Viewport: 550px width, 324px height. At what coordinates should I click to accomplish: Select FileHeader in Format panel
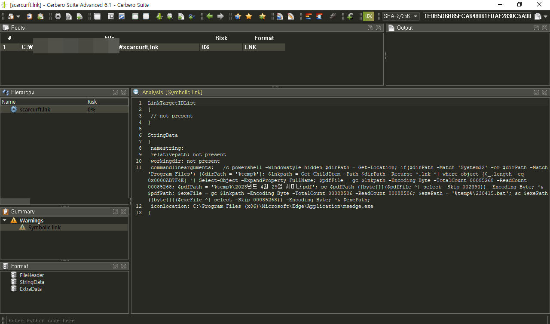[x=32, y=275]
